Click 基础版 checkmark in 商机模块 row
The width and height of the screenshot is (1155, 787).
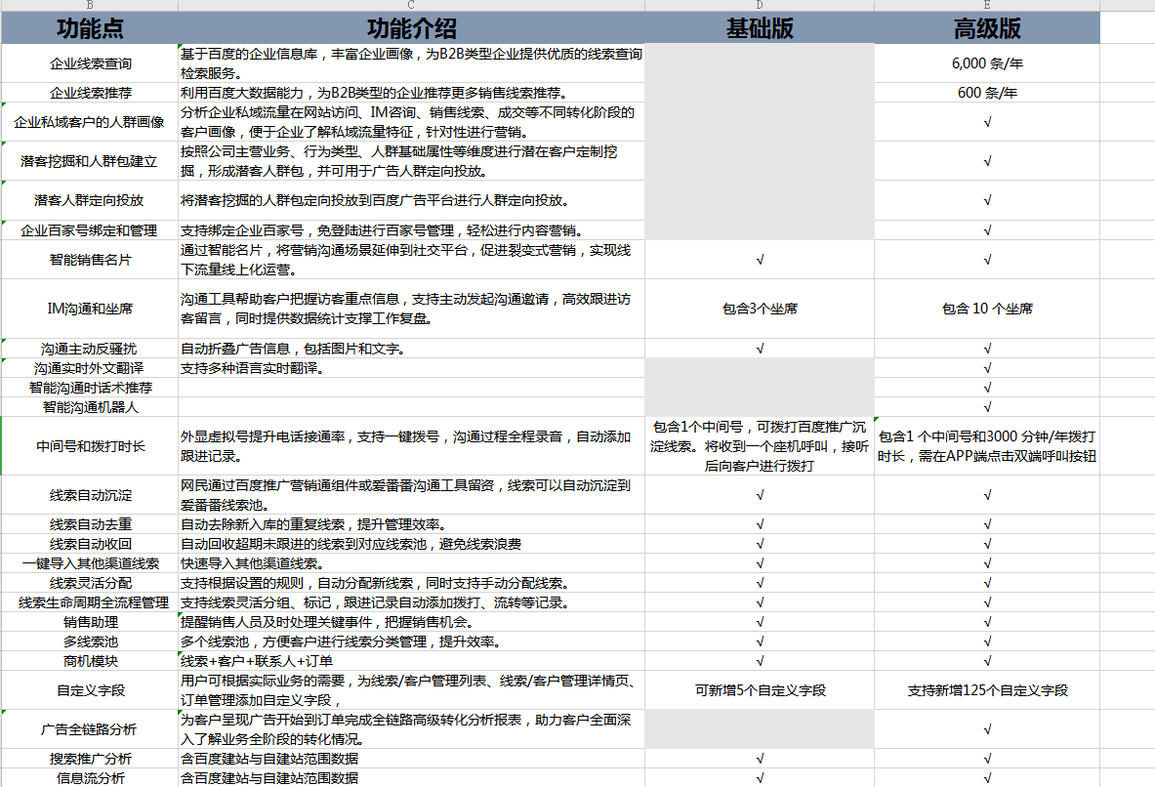(760, 661)
